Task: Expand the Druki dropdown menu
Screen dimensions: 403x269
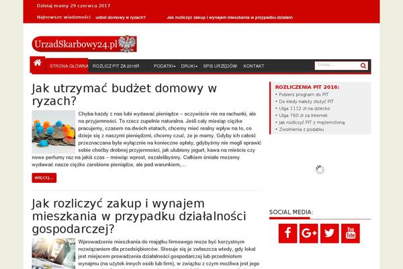Action: pyautogui.click(x=189, y=66)
